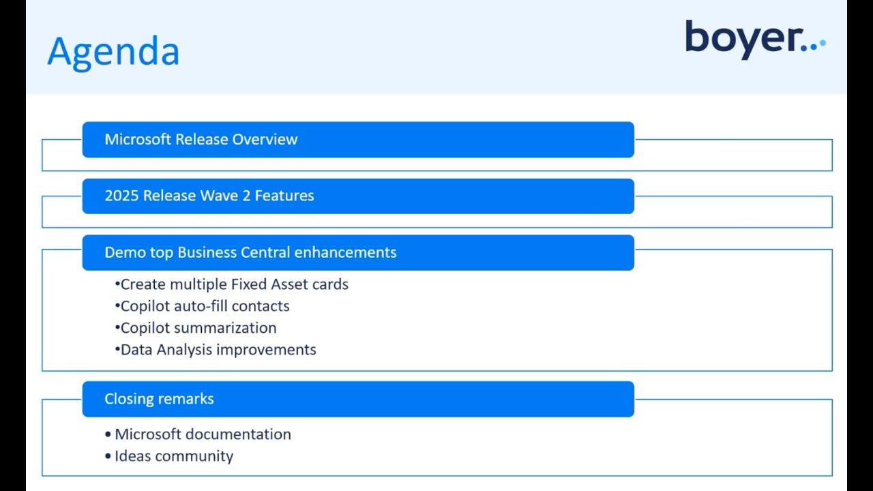Select the Microsoft Release Overview heading
Image resolution: width=873 pixels, height=491 pixels.
[358, 140]
